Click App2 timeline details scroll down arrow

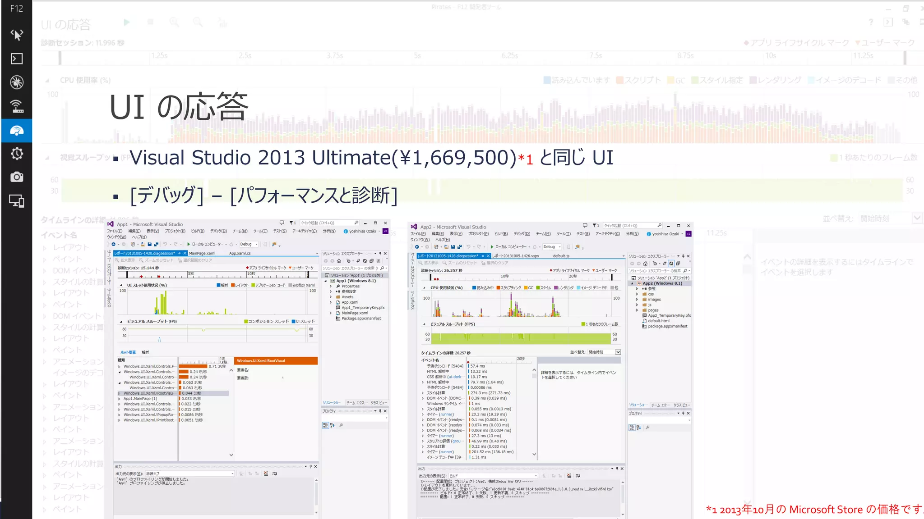pos(534,454)
